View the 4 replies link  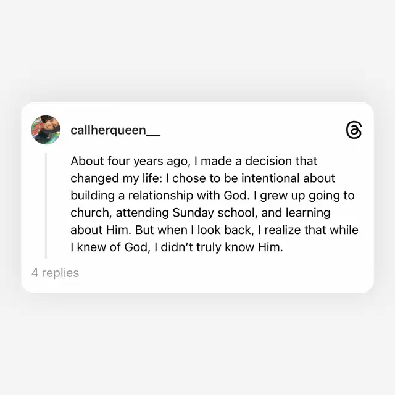coord(56,272)
